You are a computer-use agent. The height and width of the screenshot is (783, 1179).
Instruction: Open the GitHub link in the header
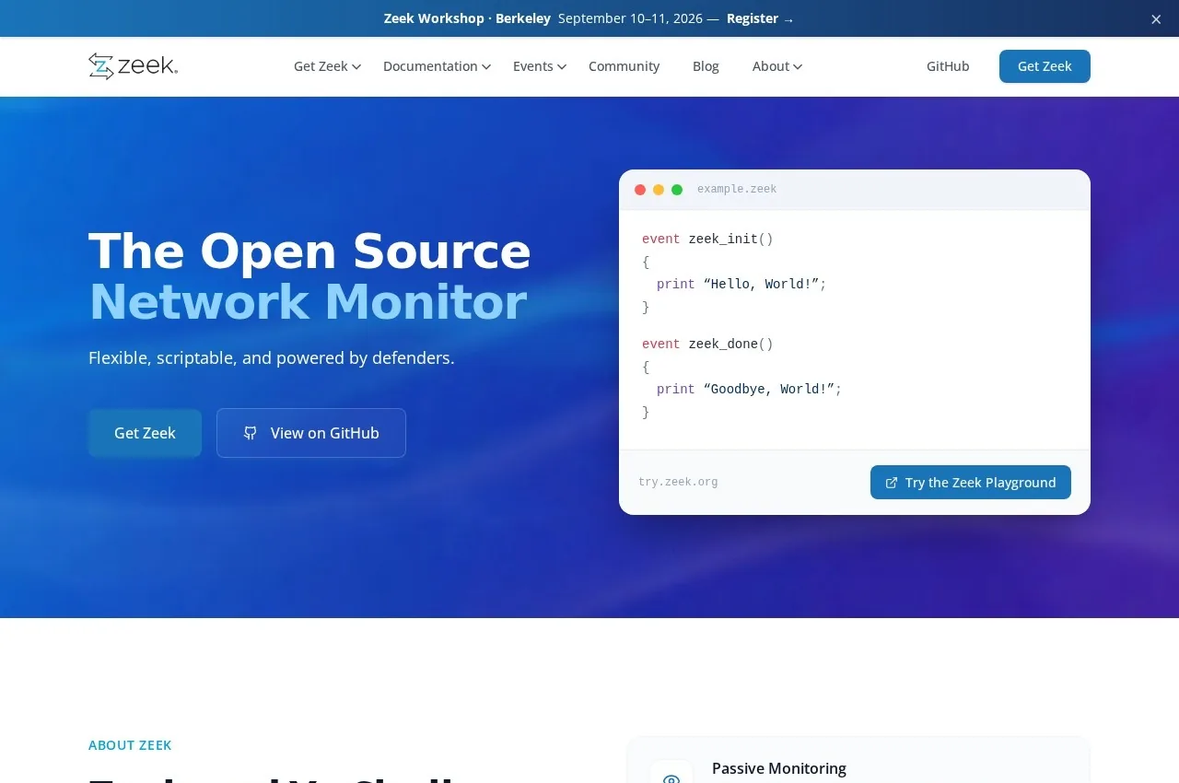948,66
